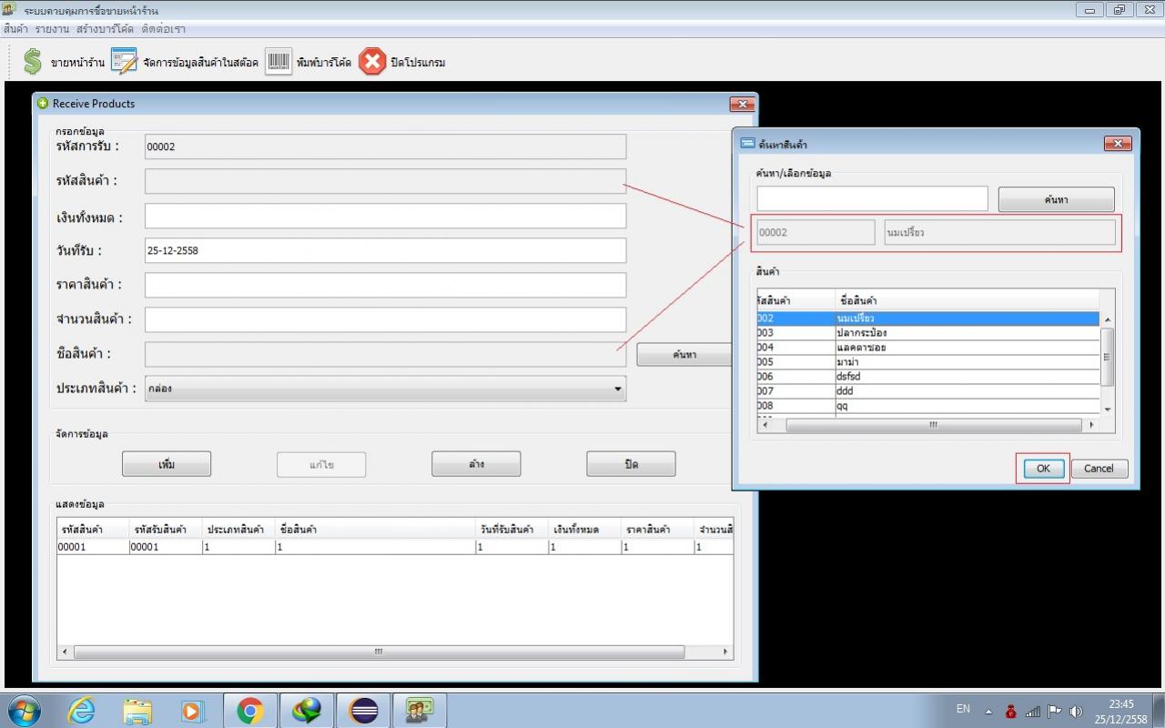Select the แลคตาซอย row
This screenshot has height=728, width=1165.
point(927,348)
